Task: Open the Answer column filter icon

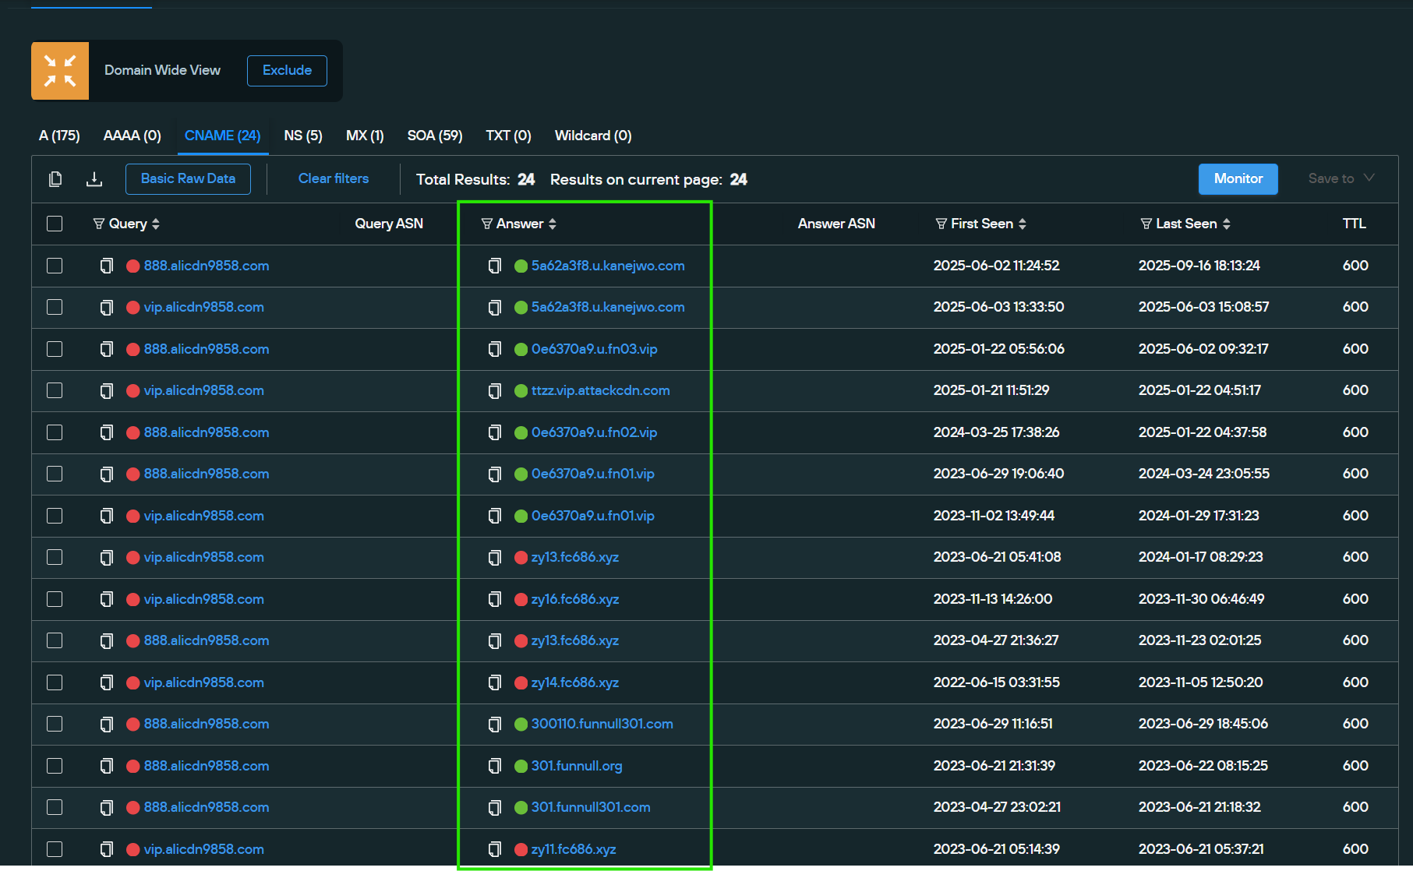Action: click(x=487, y=224)
